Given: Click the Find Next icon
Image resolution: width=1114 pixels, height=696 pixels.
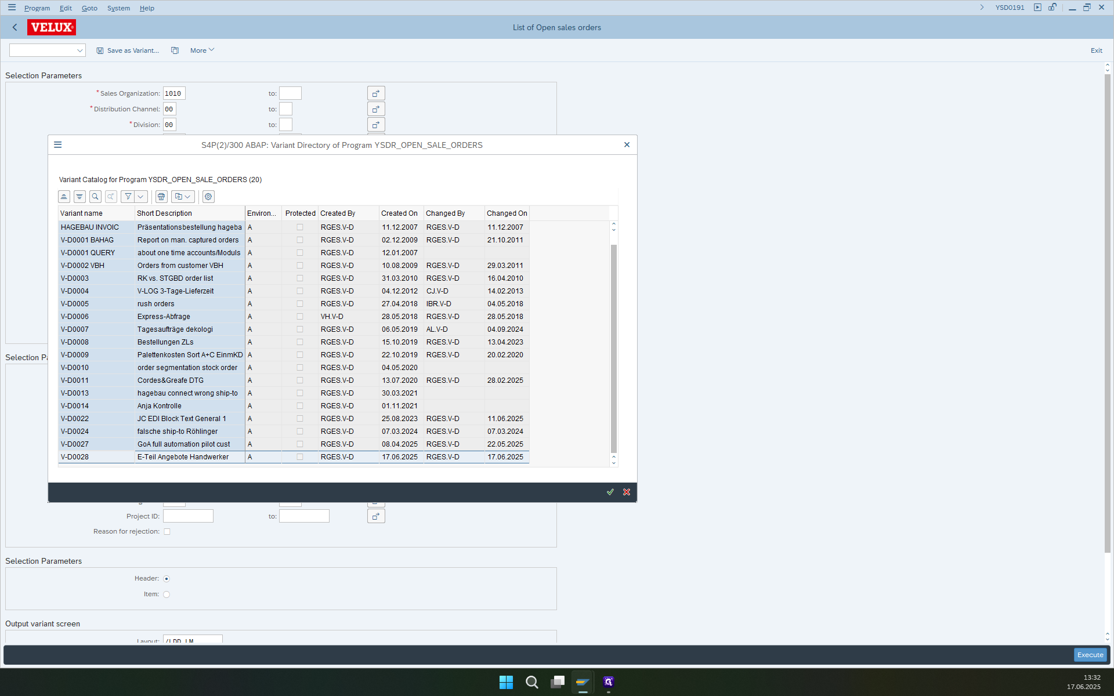Looking at the screenshot, I should [x=111, y=197].
